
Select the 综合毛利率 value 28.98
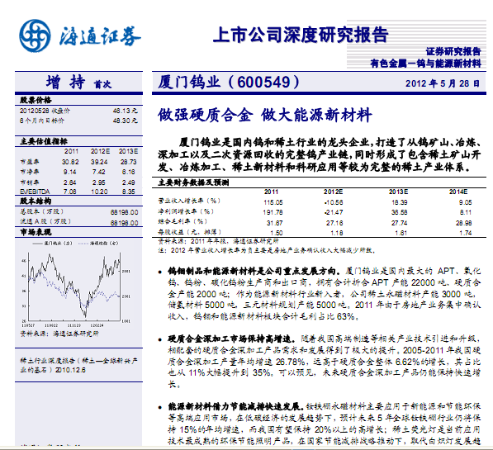(464, 223)
